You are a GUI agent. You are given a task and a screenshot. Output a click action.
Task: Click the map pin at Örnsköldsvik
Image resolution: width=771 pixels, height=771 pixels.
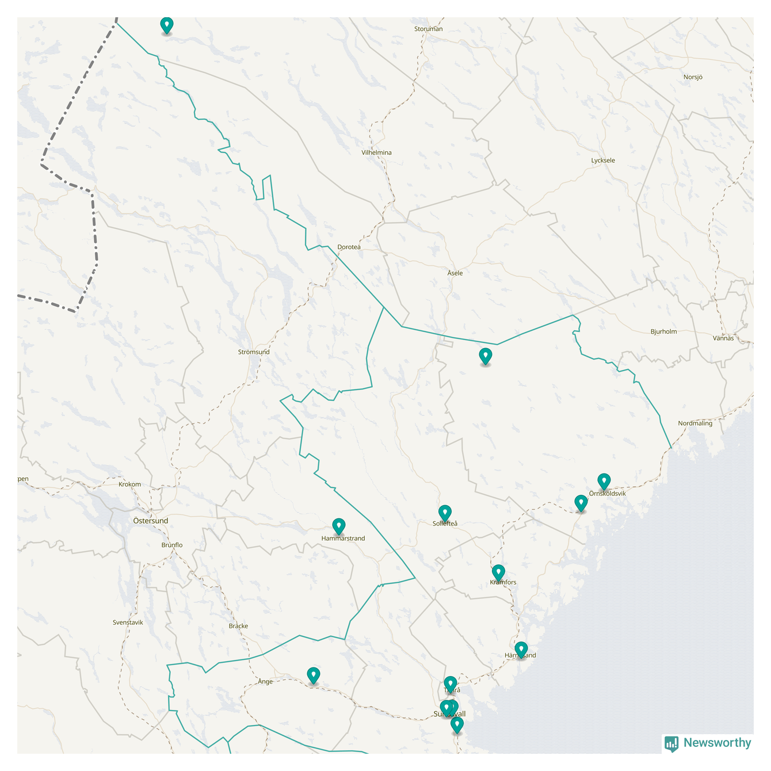pos(604,480)
